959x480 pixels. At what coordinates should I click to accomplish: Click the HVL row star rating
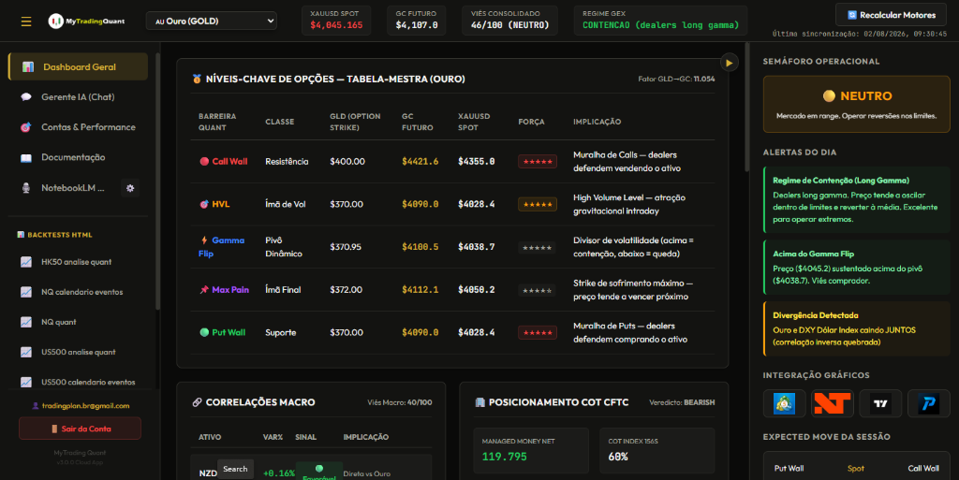tap(537, 204)
